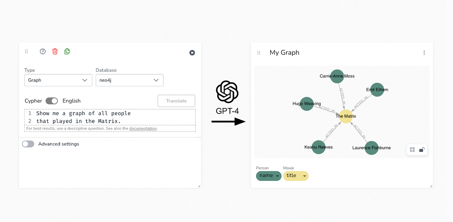Open the Database dropdown showing neo4j

click(129, 80)
